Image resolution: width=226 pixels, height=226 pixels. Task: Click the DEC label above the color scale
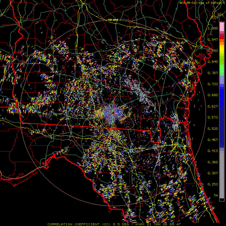click(x=221, y=15)
